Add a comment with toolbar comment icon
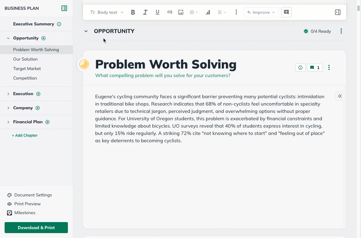Screen dimensions: 361x238 click(286, 12)
